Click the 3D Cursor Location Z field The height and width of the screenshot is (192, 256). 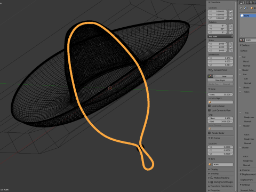pyautogui.click(x=220, y=154)
